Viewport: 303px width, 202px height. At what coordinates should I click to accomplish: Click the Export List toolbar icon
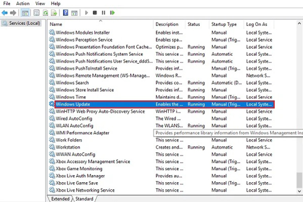[x=54, y=13]
